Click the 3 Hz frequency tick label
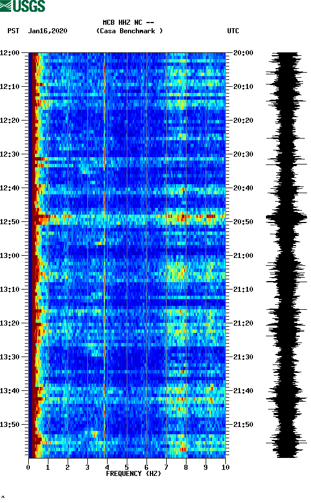The height and width of the screenshot is (503, 311). 87,468
